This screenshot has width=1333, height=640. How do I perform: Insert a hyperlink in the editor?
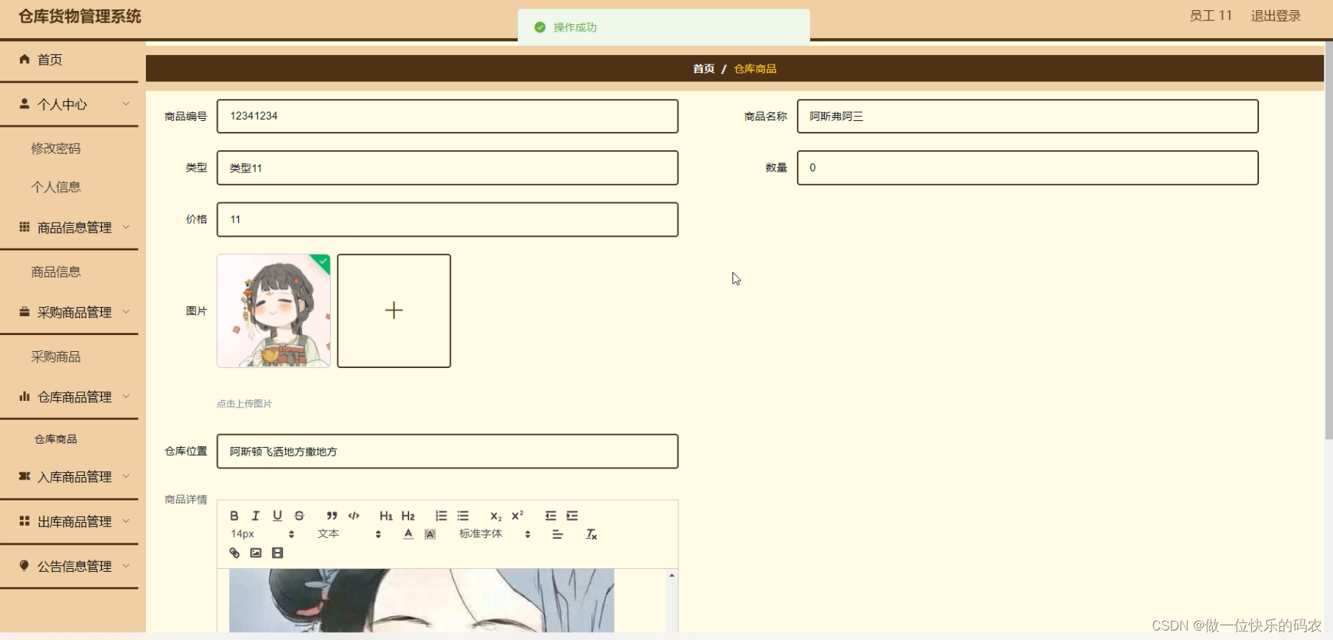click(x=234, y=553)
